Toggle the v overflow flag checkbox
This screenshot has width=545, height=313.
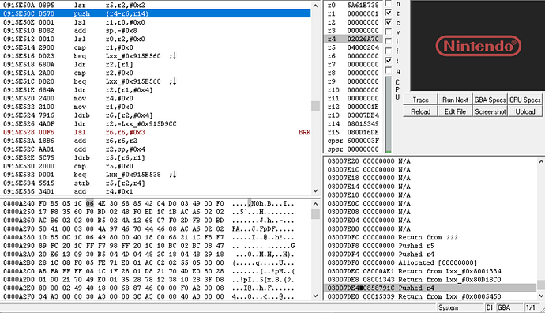click(389, 32)
